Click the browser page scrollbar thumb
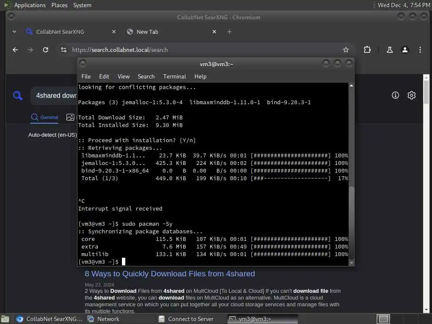Viewport: 432px width, 324px height. pos(426,92)
